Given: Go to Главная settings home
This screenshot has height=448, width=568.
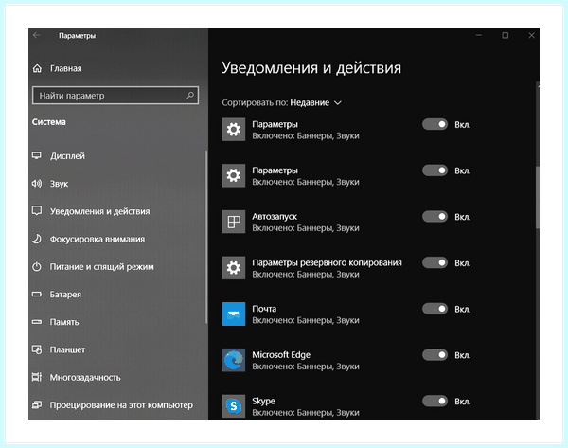Looking at the screenshot, I should tap(65, 68).
